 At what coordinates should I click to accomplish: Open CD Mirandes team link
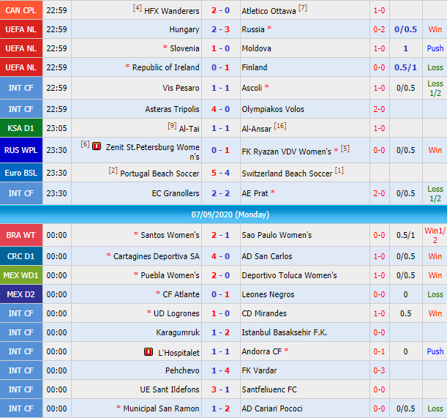click(x=264, y=313)
